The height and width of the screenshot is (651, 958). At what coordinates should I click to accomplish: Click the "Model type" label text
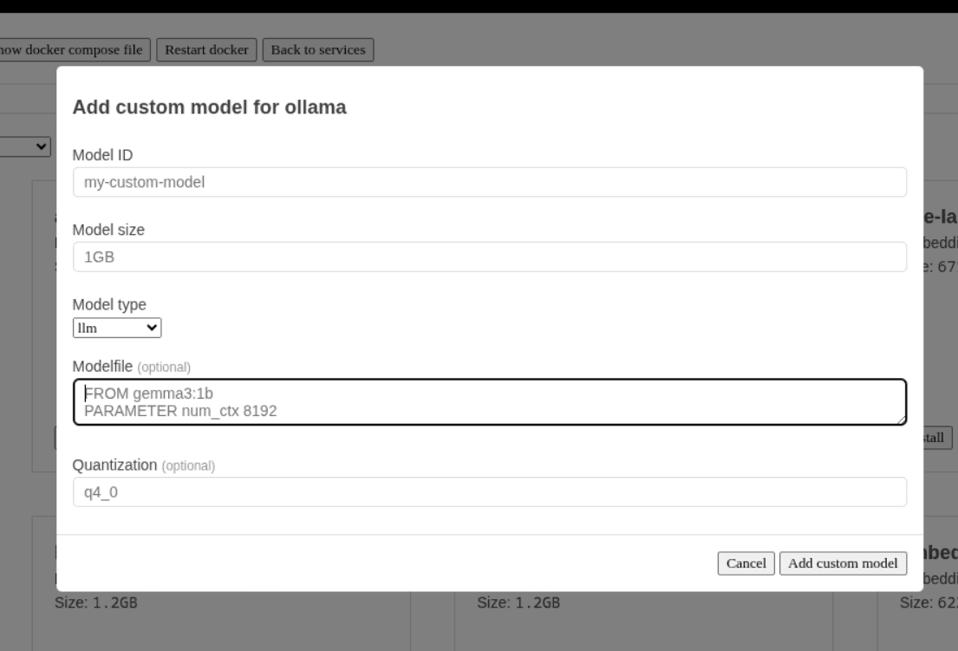tap(109, 304)
